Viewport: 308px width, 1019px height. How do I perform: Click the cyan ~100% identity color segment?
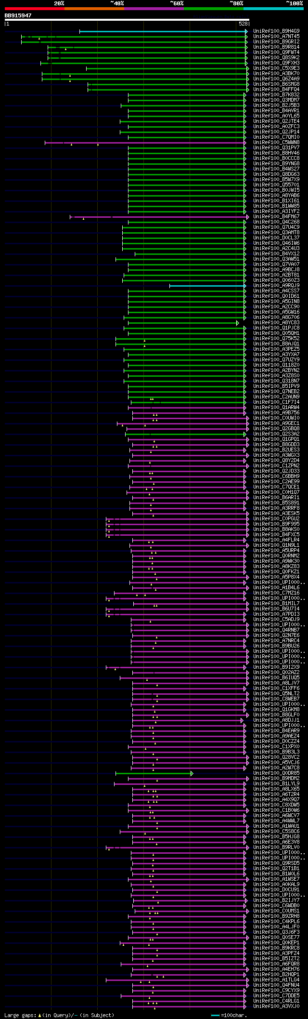pos(273,9)
